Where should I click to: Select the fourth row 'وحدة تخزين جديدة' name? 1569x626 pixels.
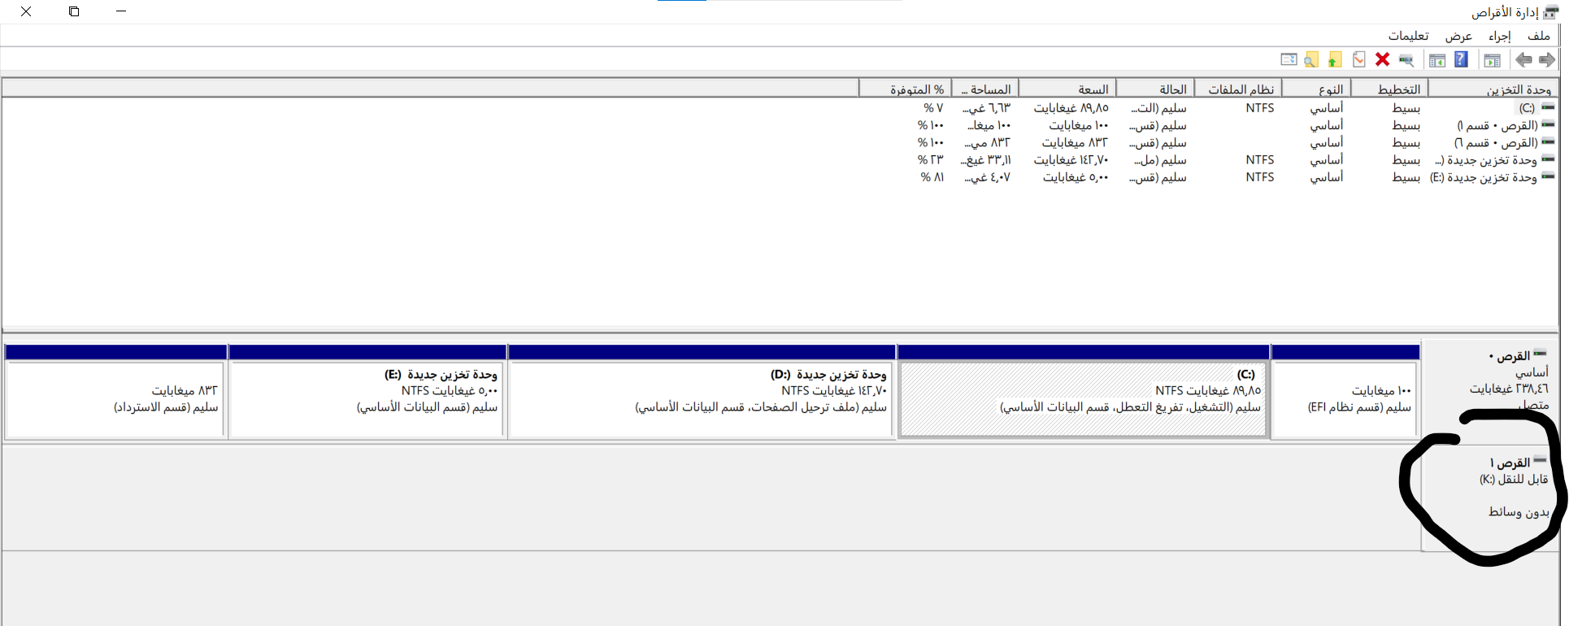(1486, 160)
